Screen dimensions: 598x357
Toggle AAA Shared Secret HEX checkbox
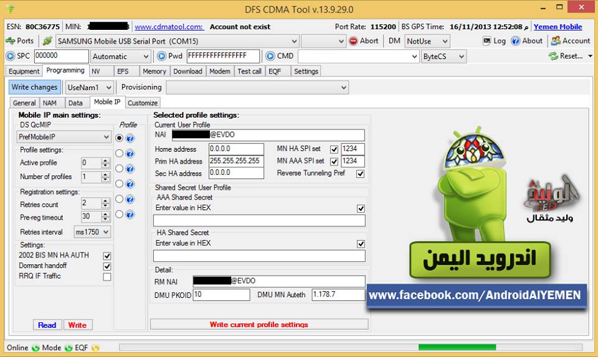pyautogui.click(x=361, y=208)
